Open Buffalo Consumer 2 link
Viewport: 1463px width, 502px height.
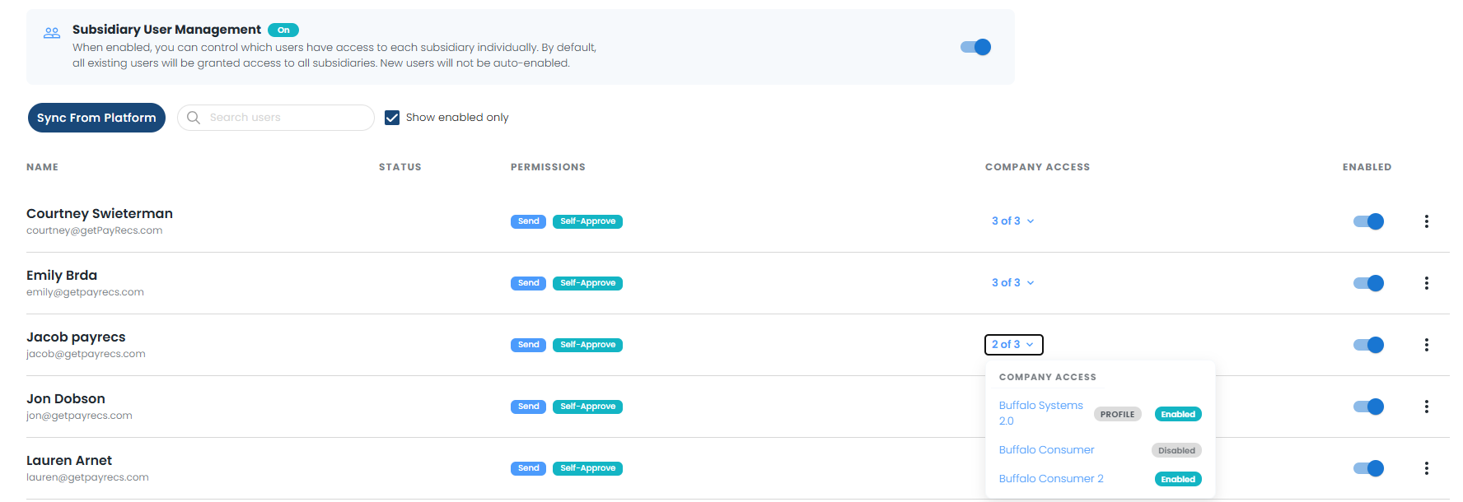1051,479
